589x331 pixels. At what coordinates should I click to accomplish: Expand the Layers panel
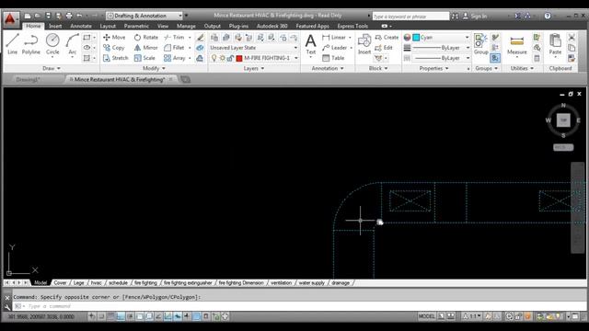coord(254,68)
